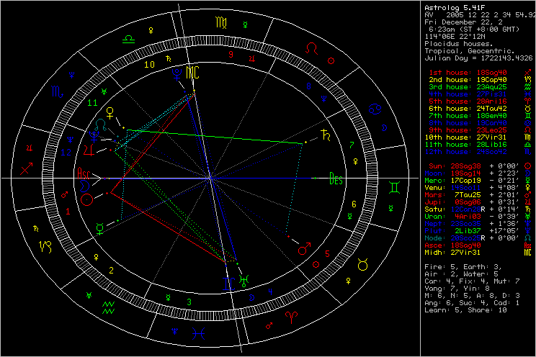Click the Asc label on the chart's left
The width and height of the screenshot is (536, 357).
[84, 173]
